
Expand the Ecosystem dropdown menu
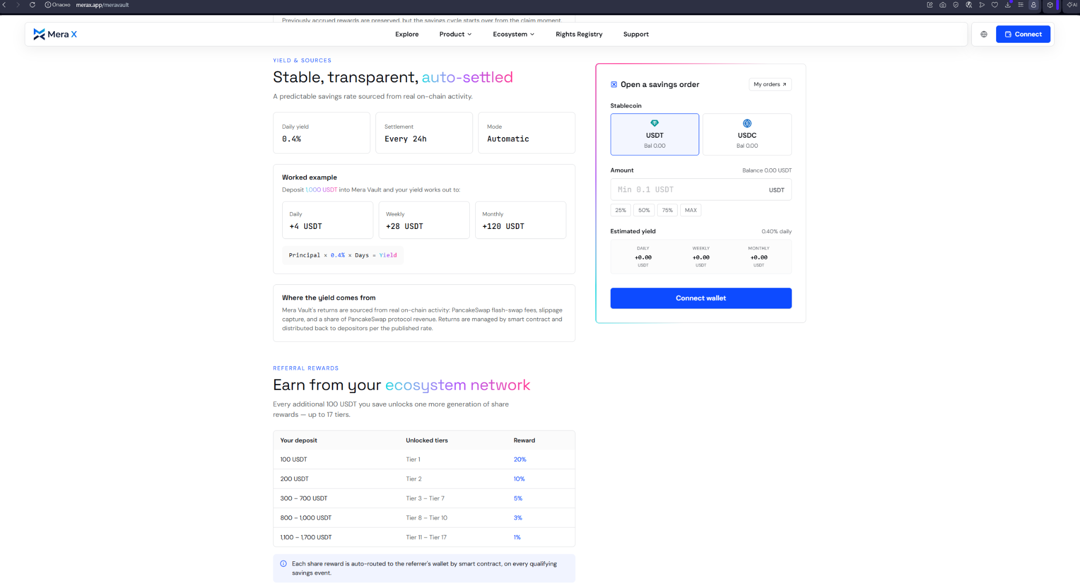click(x=514, y=34)
